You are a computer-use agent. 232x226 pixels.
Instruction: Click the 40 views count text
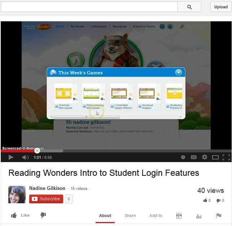[211, 190]
